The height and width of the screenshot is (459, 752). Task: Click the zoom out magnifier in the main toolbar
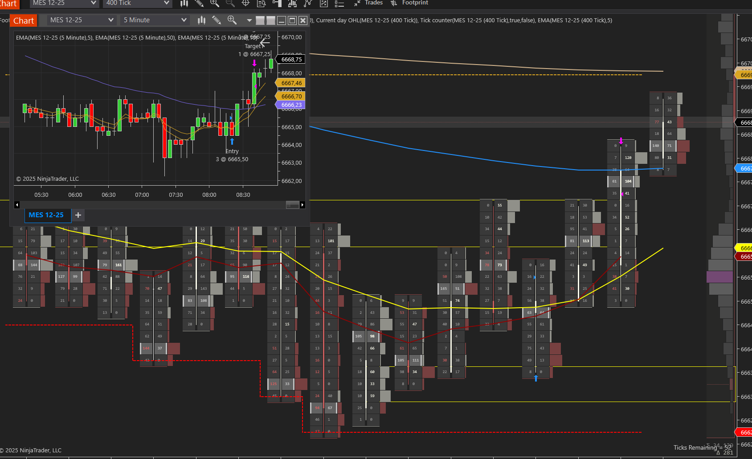(x=230, y=3)
